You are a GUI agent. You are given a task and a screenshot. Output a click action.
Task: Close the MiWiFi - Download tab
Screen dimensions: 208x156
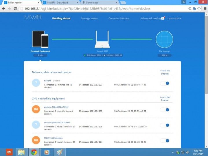pyautogui.click(x=78, y=3)
